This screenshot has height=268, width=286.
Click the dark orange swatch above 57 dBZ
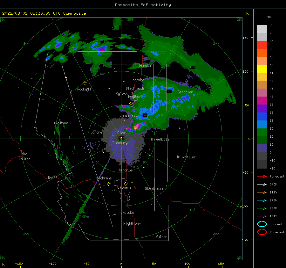(262, 53)
